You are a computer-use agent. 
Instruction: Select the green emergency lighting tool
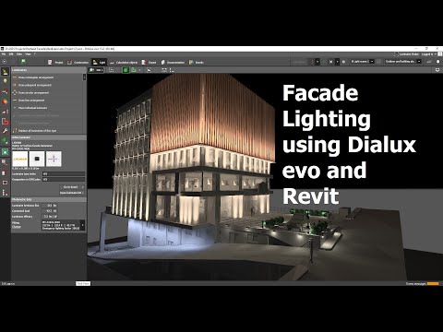(5, 151)
